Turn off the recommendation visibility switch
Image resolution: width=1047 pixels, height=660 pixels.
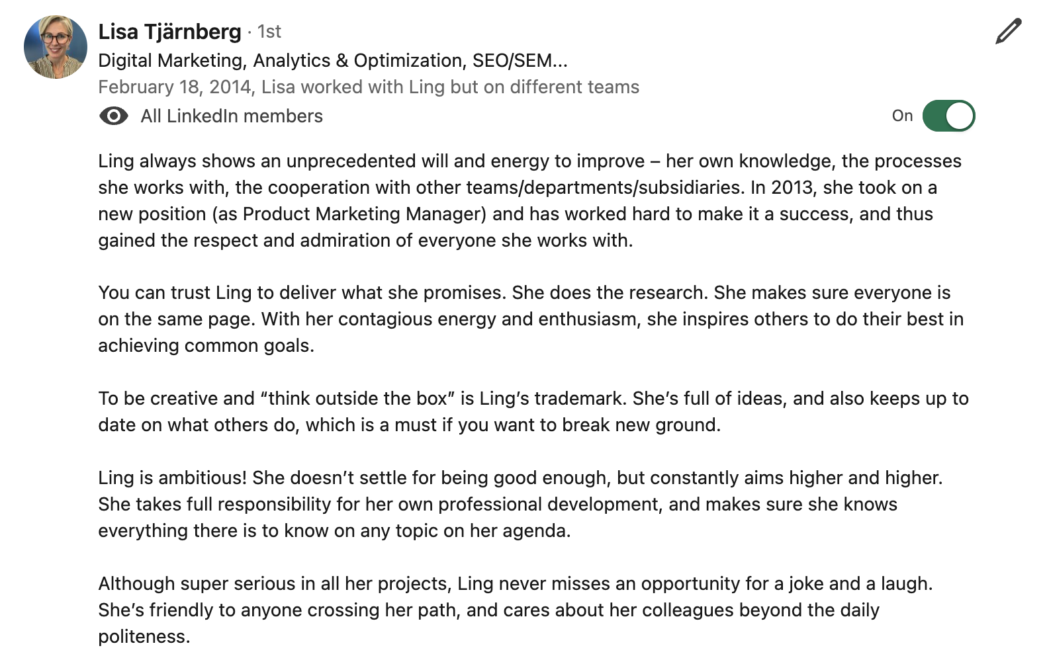[948, 116]
